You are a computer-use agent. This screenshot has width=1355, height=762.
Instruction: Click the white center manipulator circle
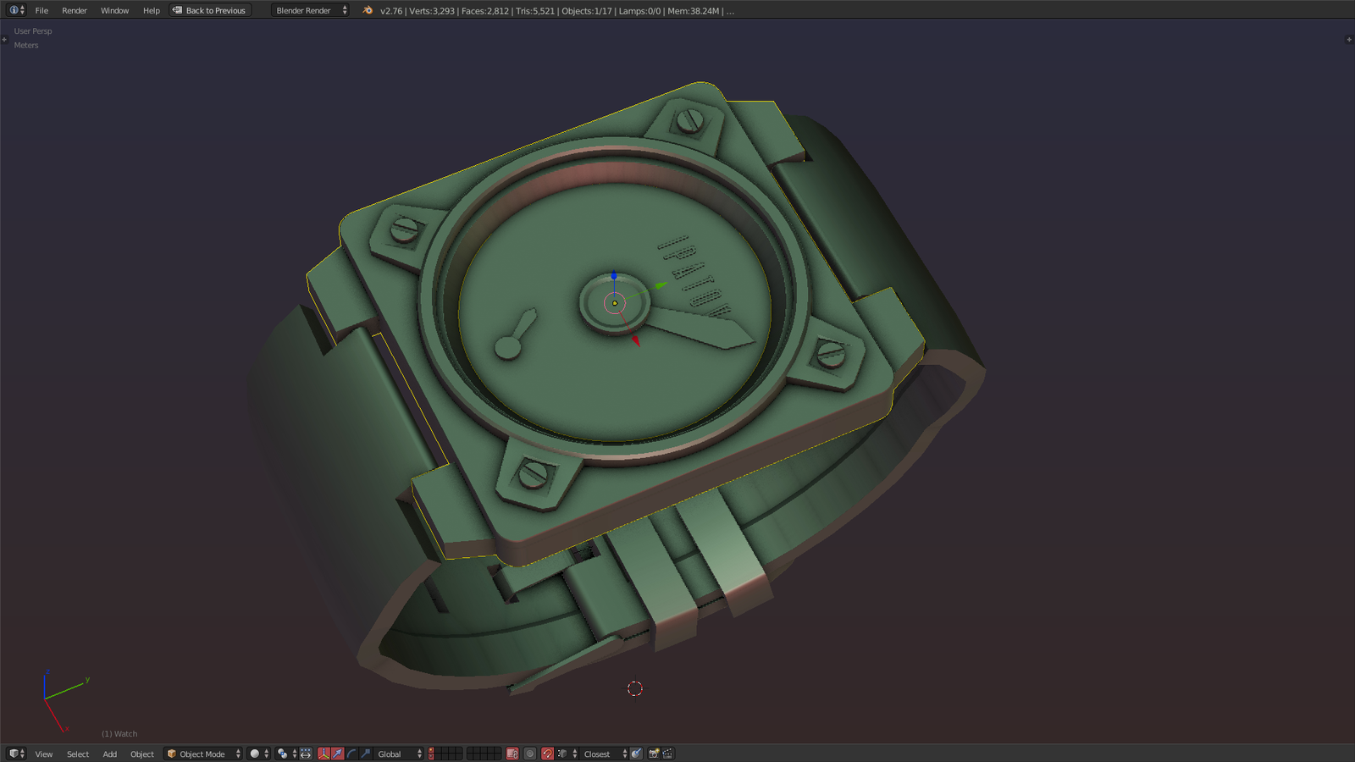(x=615, y=302)
